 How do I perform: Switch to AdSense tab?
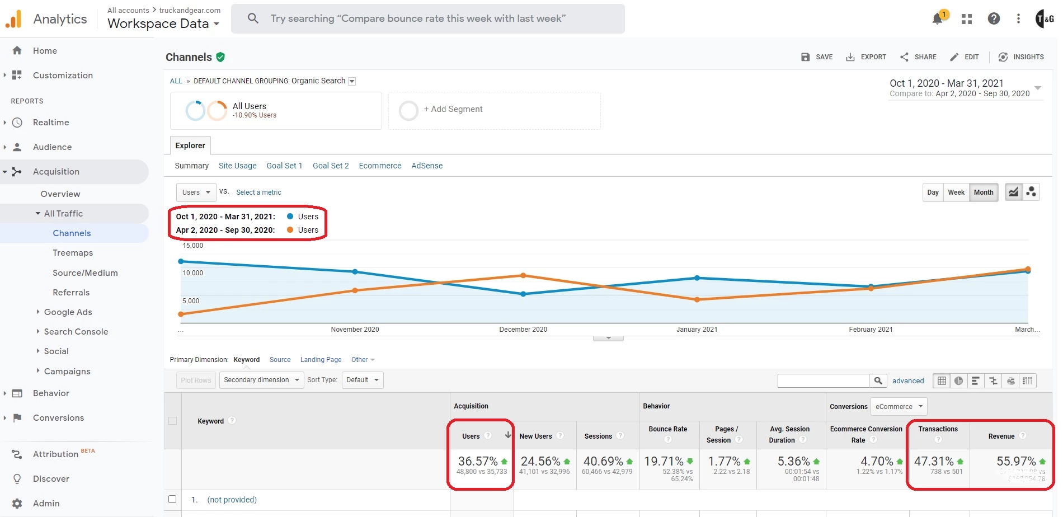tap(427, 166)
